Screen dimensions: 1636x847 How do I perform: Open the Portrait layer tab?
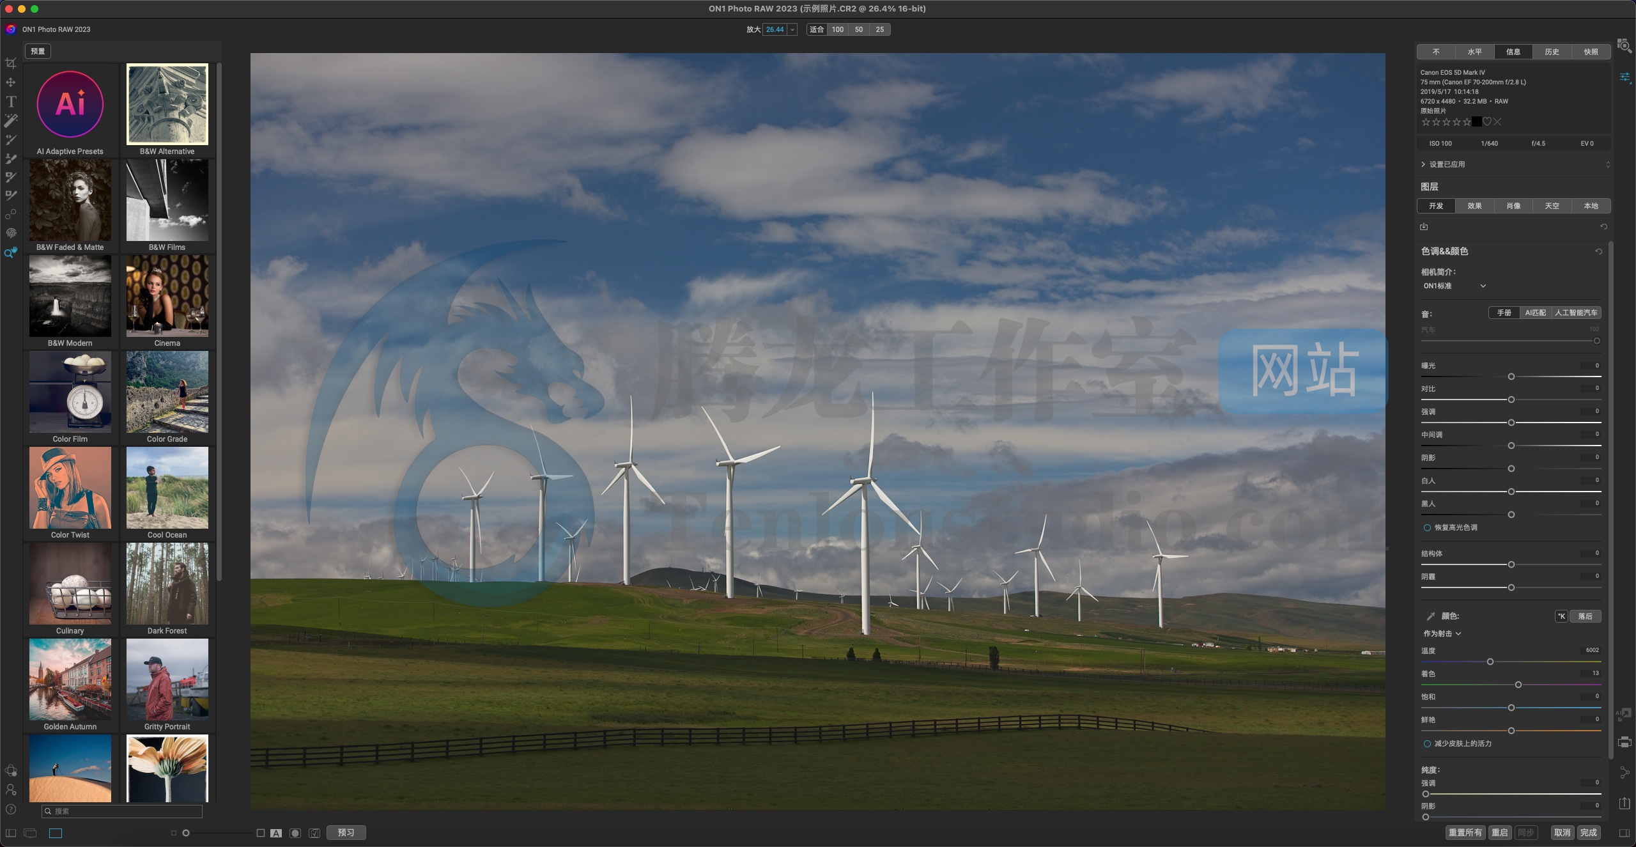tap(1513, 206)
